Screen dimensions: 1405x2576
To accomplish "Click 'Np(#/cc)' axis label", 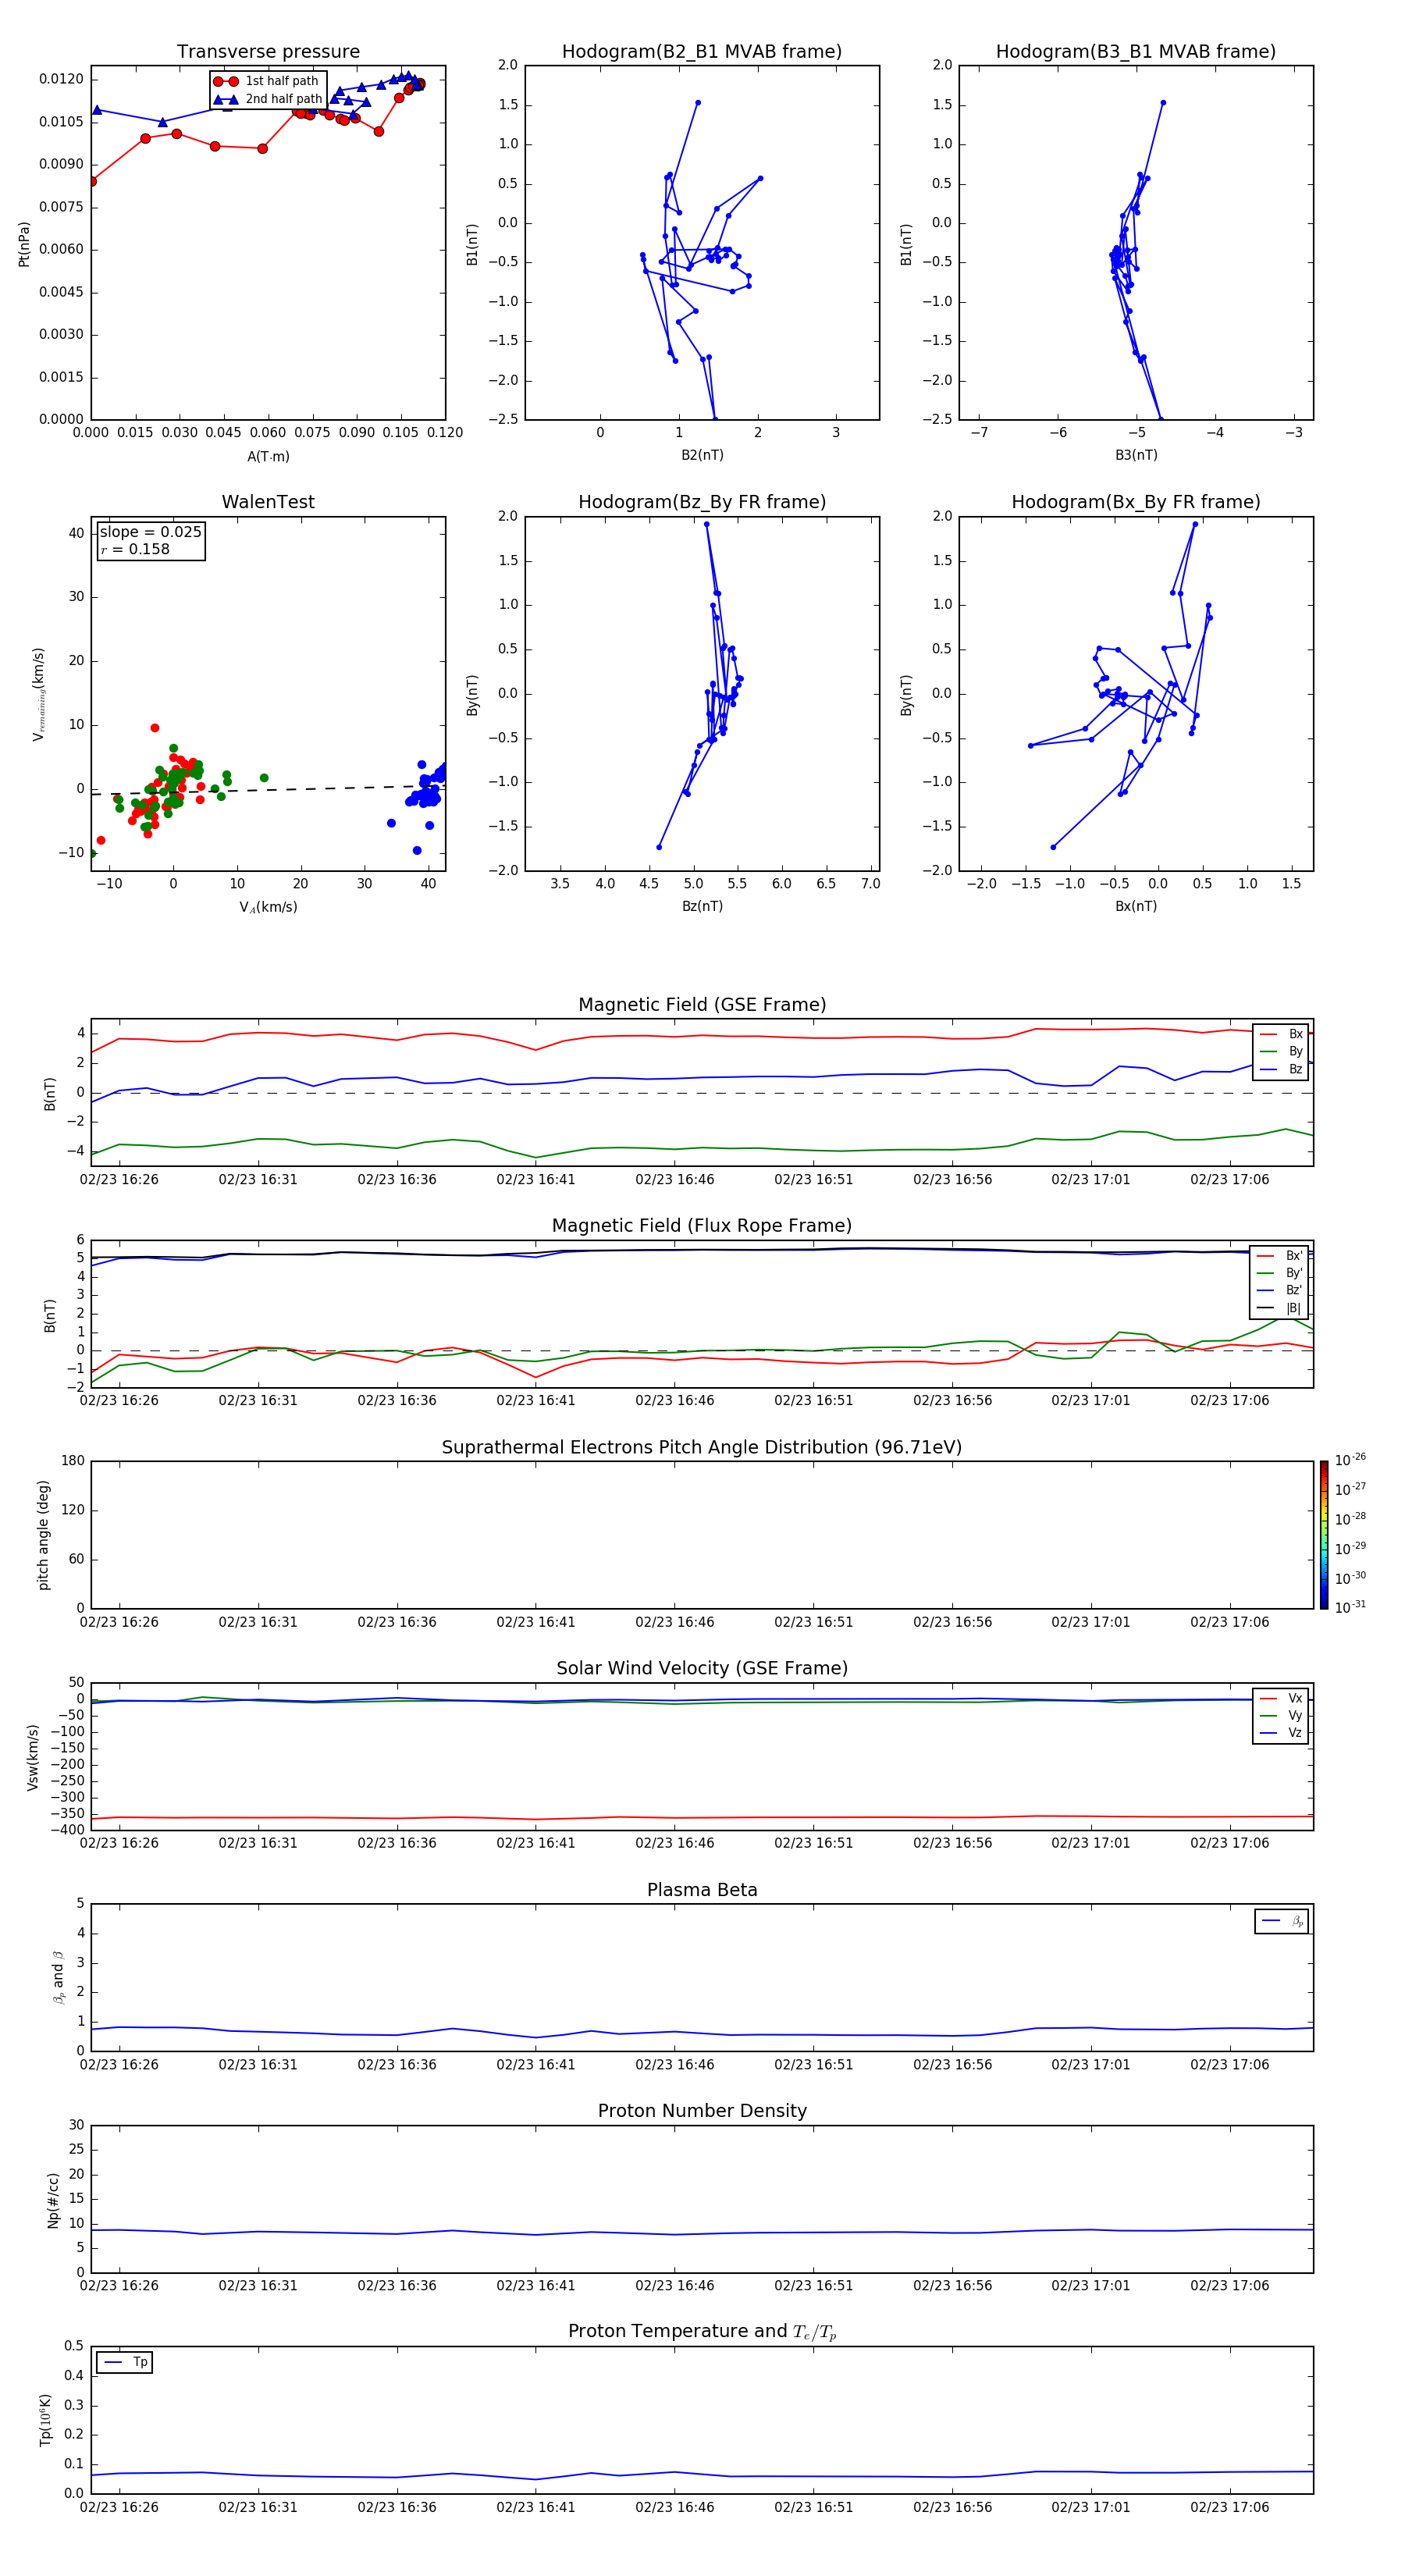I will (x=53, y=2200).
